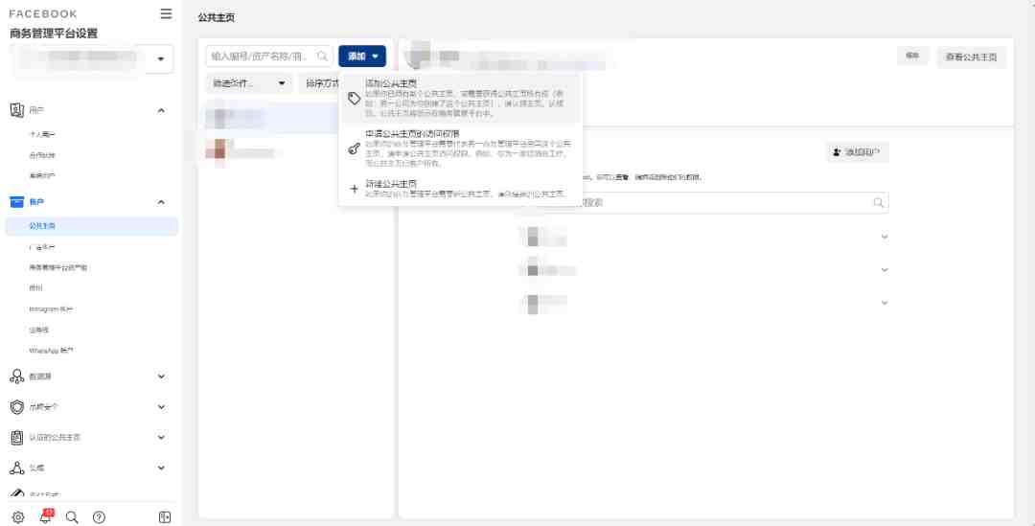The image size is (1035, 526).
Task: Click magnifier icon in user search field
Action: tap(878, 202)
